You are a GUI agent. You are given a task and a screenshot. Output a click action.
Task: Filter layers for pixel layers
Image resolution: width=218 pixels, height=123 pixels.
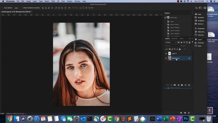point(178,42)
